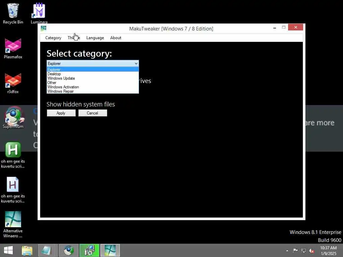Click the network tray icon

click(303, 250)
